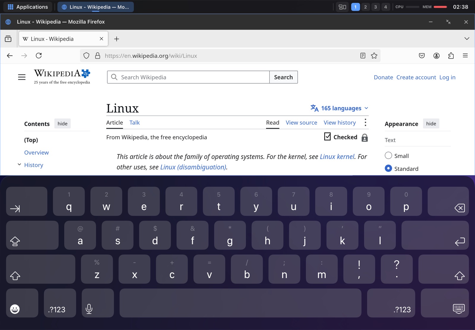This screenshot has width=475, height=330.
Task: Switch to workspace 2
Action: [x=365, y=7]
